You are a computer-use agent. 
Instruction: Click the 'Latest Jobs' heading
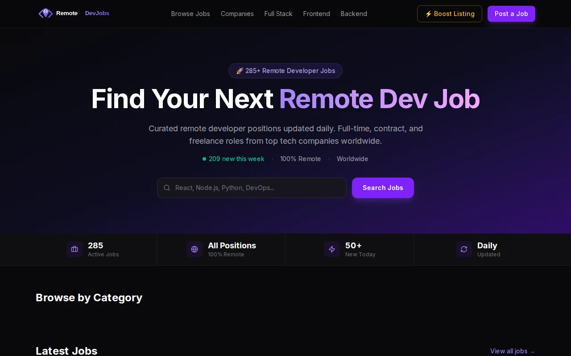(66, 351)
